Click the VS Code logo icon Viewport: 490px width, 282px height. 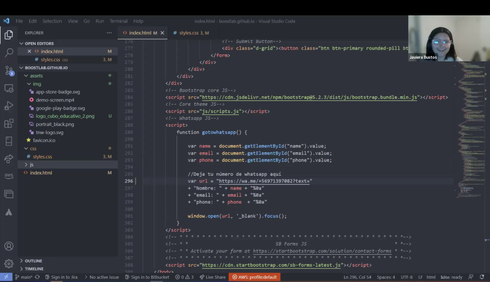point(6,21)
